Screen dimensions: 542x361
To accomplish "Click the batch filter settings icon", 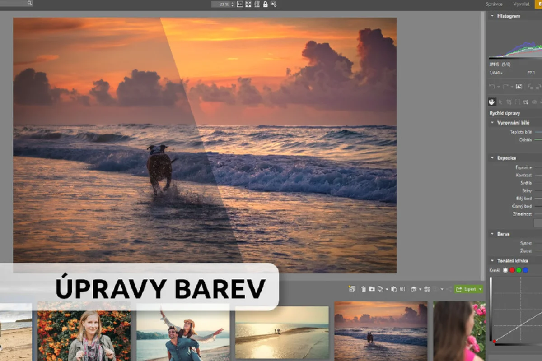I will click(x=427, y=289).
